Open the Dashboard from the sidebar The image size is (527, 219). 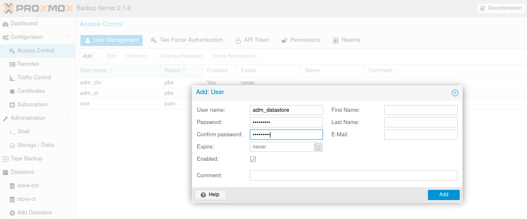pos(24,24)
